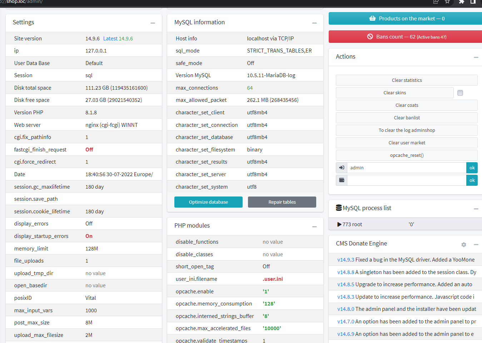Click the database icon next to MySQL process list
The height and width of the screenshot is (343, 482).
339,208
